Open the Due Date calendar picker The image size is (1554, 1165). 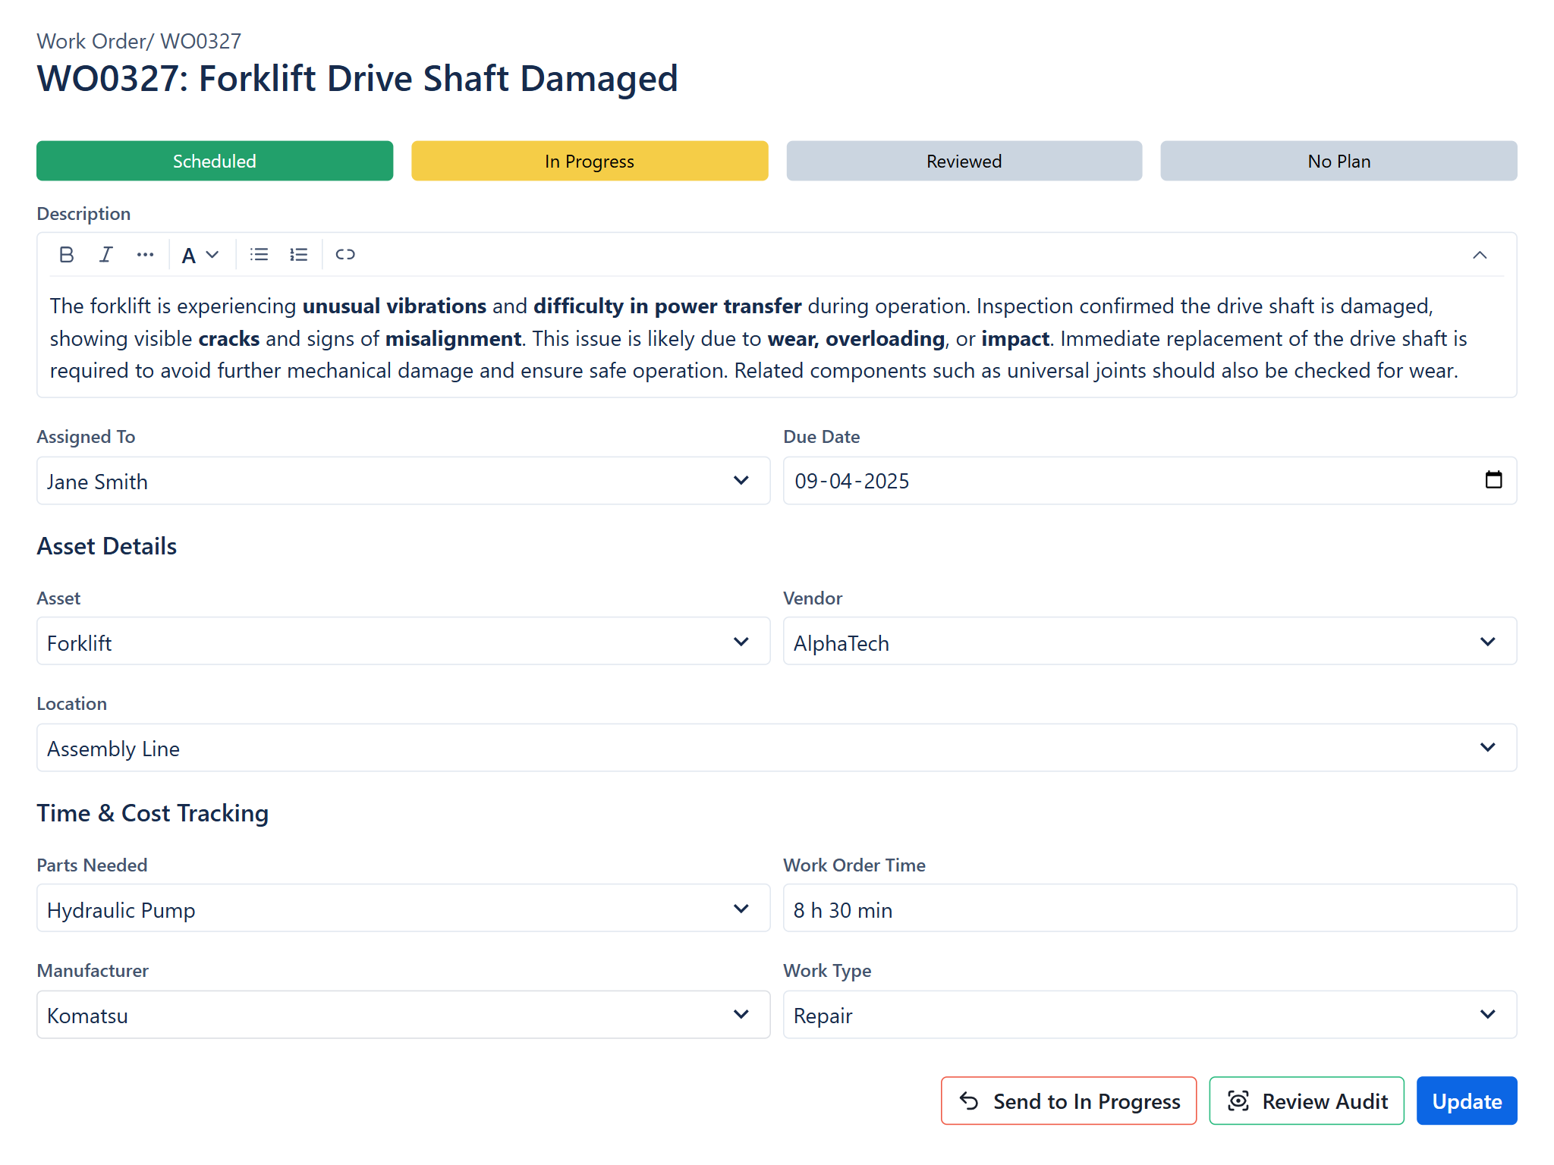(1493, 480)
